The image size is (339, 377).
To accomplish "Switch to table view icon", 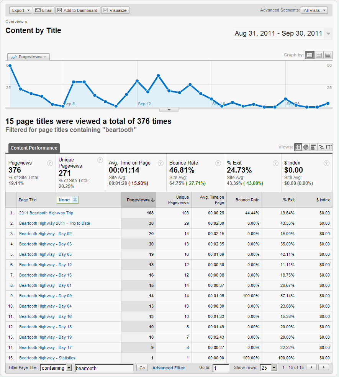I will 298,147.
